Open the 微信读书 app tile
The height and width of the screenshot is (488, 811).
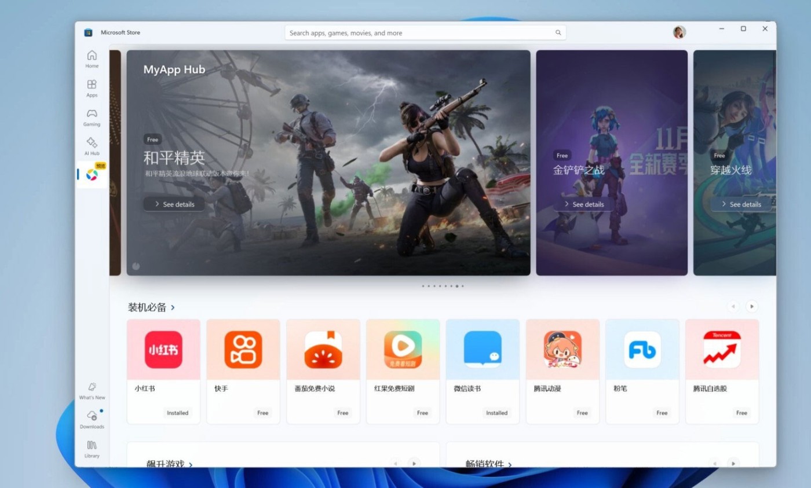pos(483,371)
